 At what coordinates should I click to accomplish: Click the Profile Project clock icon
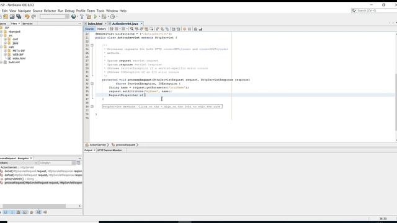point(113,17)
